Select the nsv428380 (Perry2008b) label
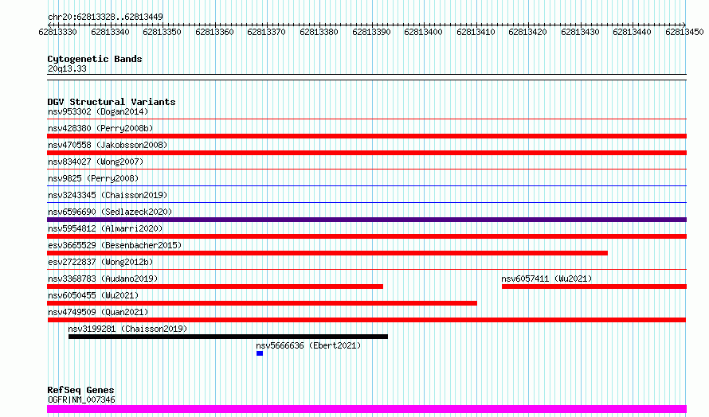This screenshot has height=417, width=709. (x=100, y=128)
